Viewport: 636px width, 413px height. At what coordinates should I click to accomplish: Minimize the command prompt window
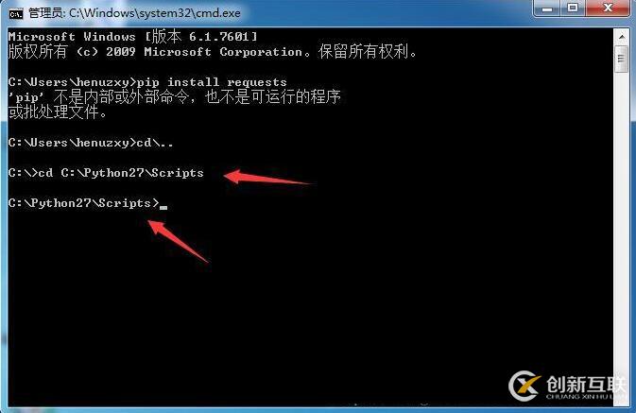(x=547, y=9)
